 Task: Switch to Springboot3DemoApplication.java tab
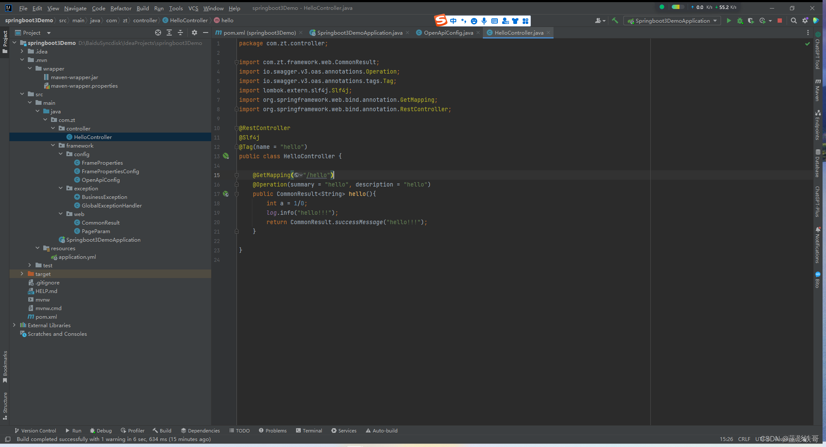(360, 33)
